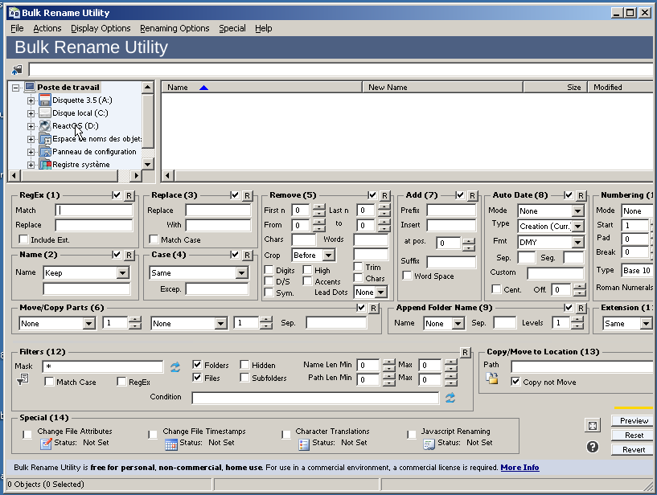Open the File menu
This screenshot has height=495, width=657.
click(x=17, y=28)
